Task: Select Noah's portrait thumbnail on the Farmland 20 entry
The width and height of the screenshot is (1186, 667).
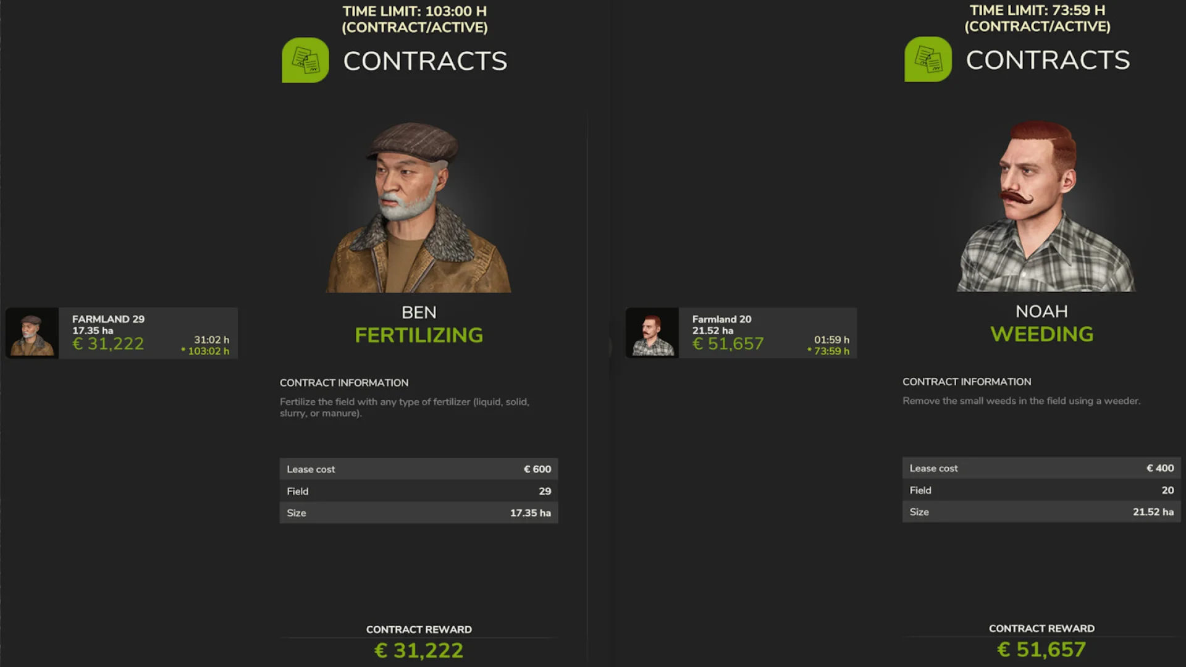Action: click(652, 333)
